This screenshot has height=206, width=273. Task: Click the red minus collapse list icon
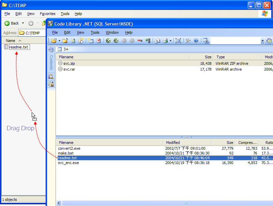tap(140, 41)
